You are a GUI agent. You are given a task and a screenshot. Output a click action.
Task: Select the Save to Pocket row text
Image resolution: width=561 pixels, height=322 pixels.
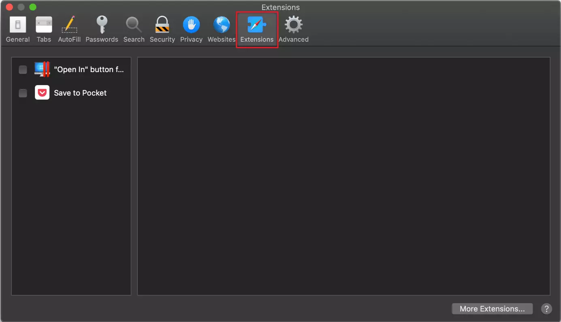click(80, 93)
